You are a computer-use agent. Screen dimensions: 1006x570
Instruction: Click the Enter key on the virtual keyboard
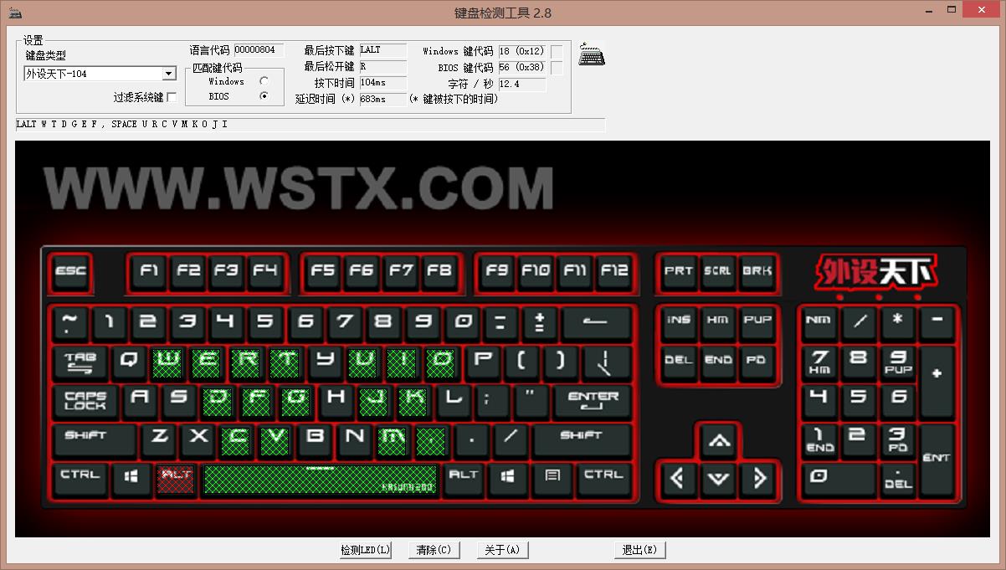coord(593,402)
